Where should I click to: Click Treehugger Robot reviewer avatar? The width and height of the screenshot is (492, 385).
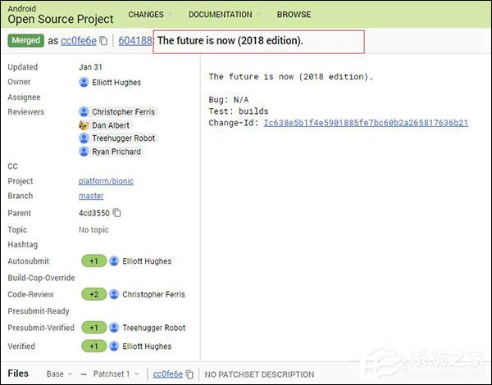(x=84, y=138)
